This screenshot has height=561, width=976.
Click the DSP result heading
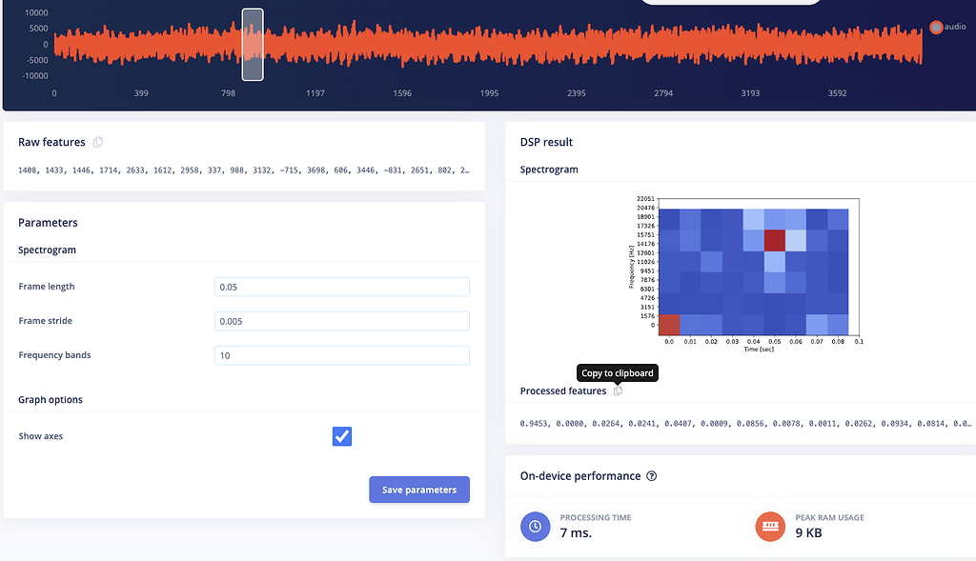point(546,142)
